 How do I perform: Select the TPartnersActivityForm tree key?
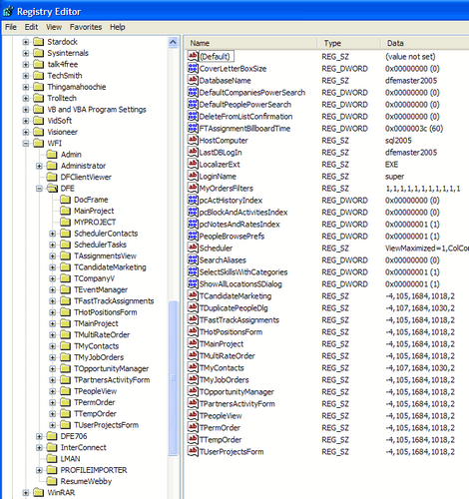(112, 380)
